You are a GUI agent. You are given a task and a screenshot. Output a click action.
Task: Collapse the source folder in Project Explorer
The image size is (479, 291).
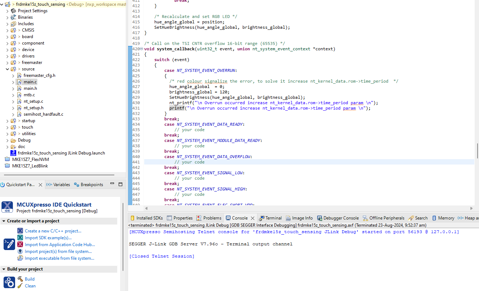7,69
